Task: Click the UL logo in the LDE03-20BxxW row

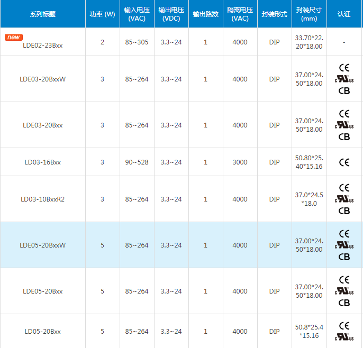Action: click(344, 79)
